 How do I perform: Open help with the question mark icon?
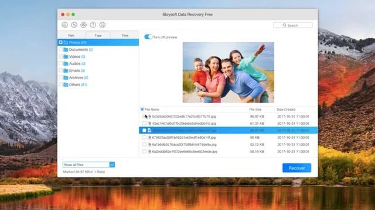point(93,24)
